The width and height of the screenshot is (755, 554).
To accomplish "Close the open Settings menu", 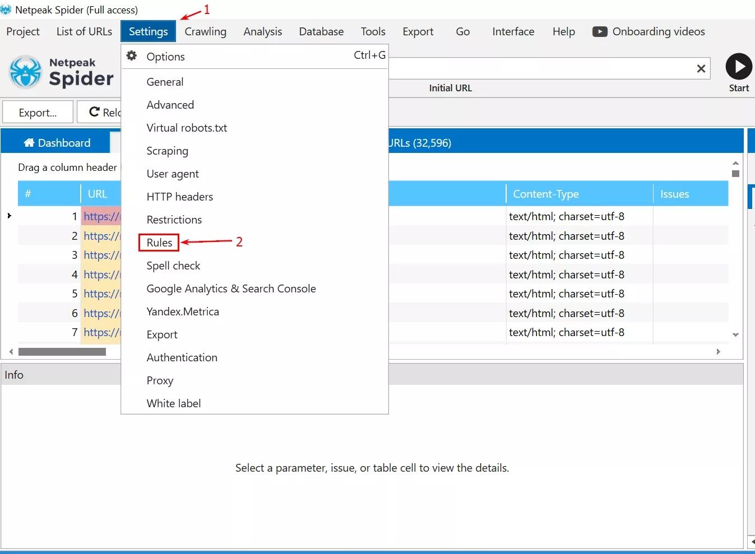I will click(148, 31).
